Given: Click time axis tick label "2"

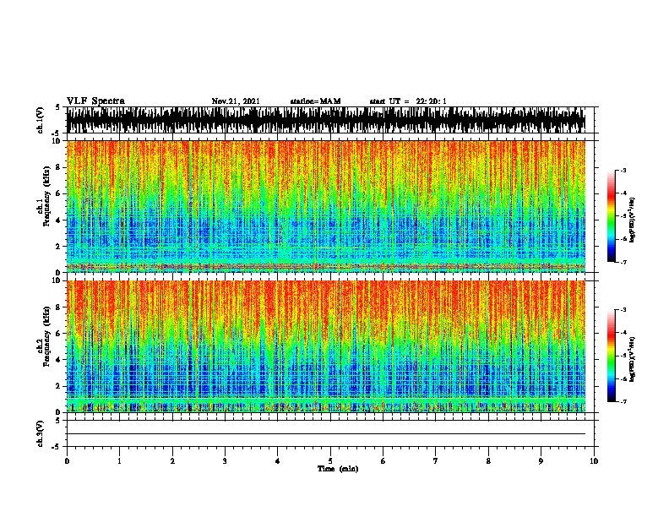Looking at the screenshot, I should (x=172, y=461).
